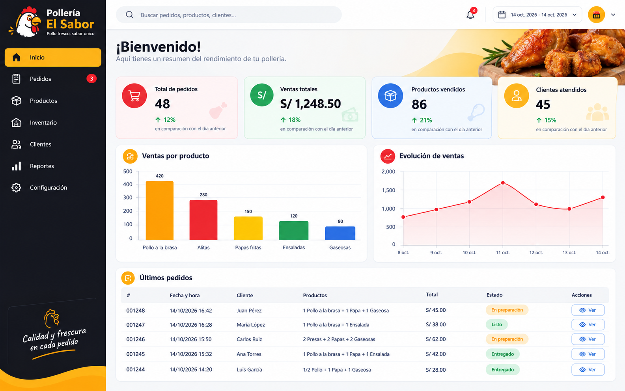Click the Pollería El Sabor rooster logo
The height and width of the screenshot is (391, 625).
coord(26,22)
